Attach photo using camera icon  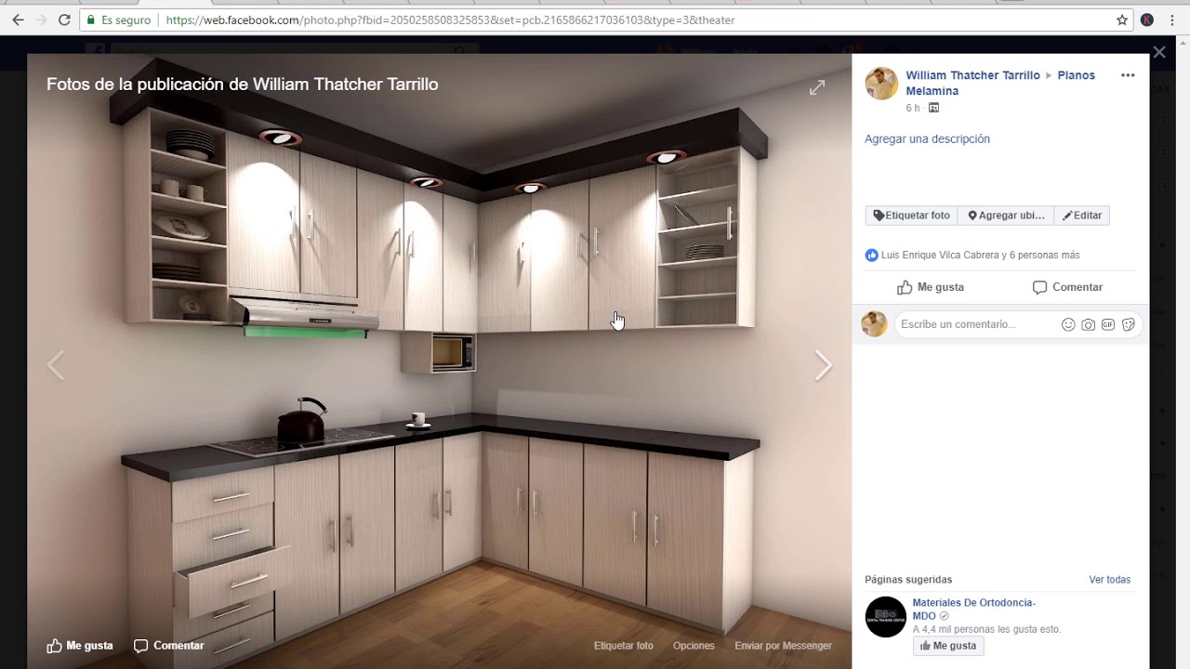point(1088,324)
